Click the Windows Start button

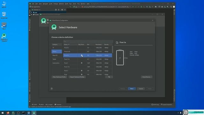(x=3, y=113)
